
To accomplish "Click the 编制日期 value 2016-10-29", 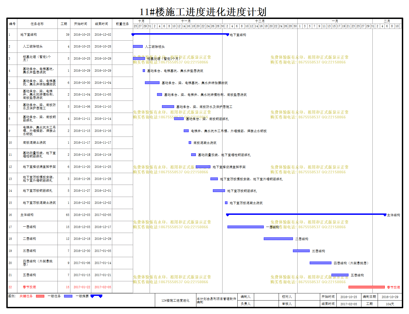I will 390,297.
